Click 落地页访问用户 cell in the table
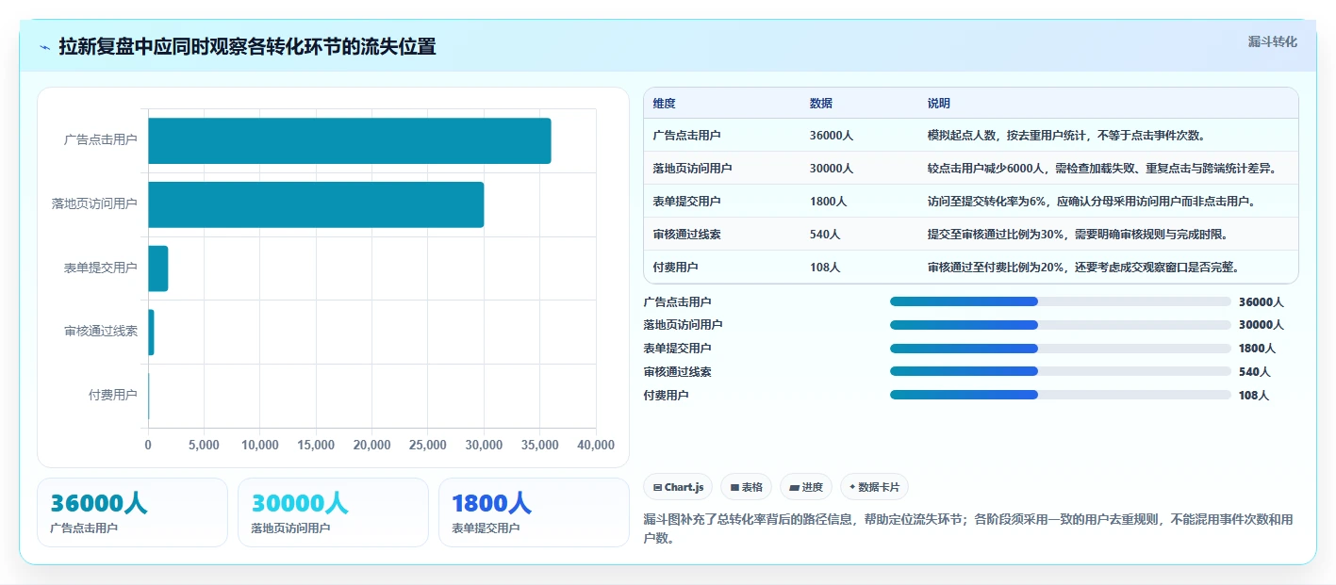 [x=692, y=168]
